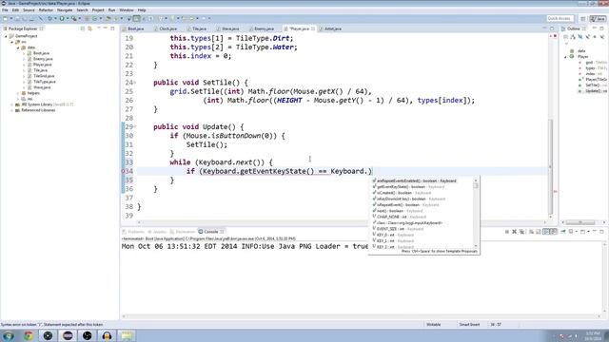Click the Hide Fields icon in Outline
The height and width of the screenshot is (342, 609).
[x=580, y=37]
